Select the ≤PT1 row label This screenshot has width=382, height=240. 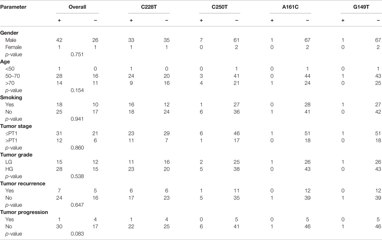pos(11,133)
